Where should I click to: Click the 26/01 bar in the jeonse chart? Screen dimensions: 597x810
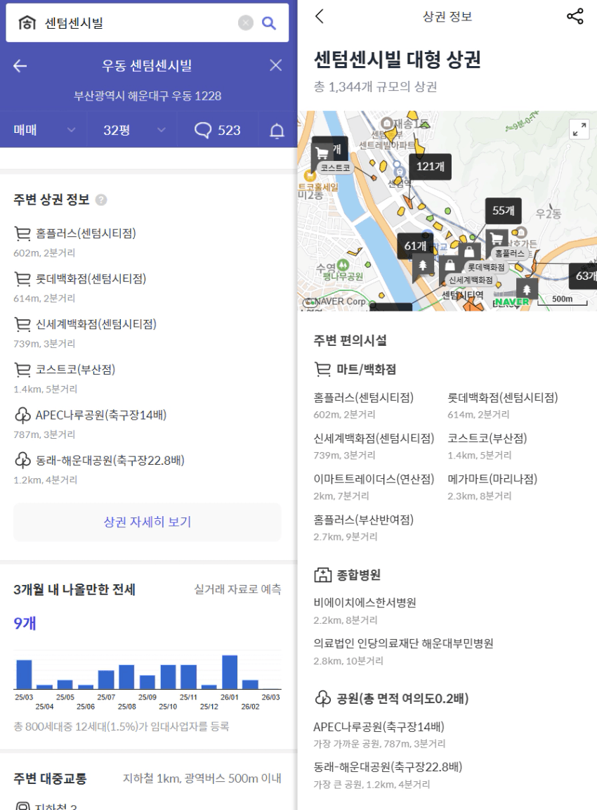pos(230,671)
